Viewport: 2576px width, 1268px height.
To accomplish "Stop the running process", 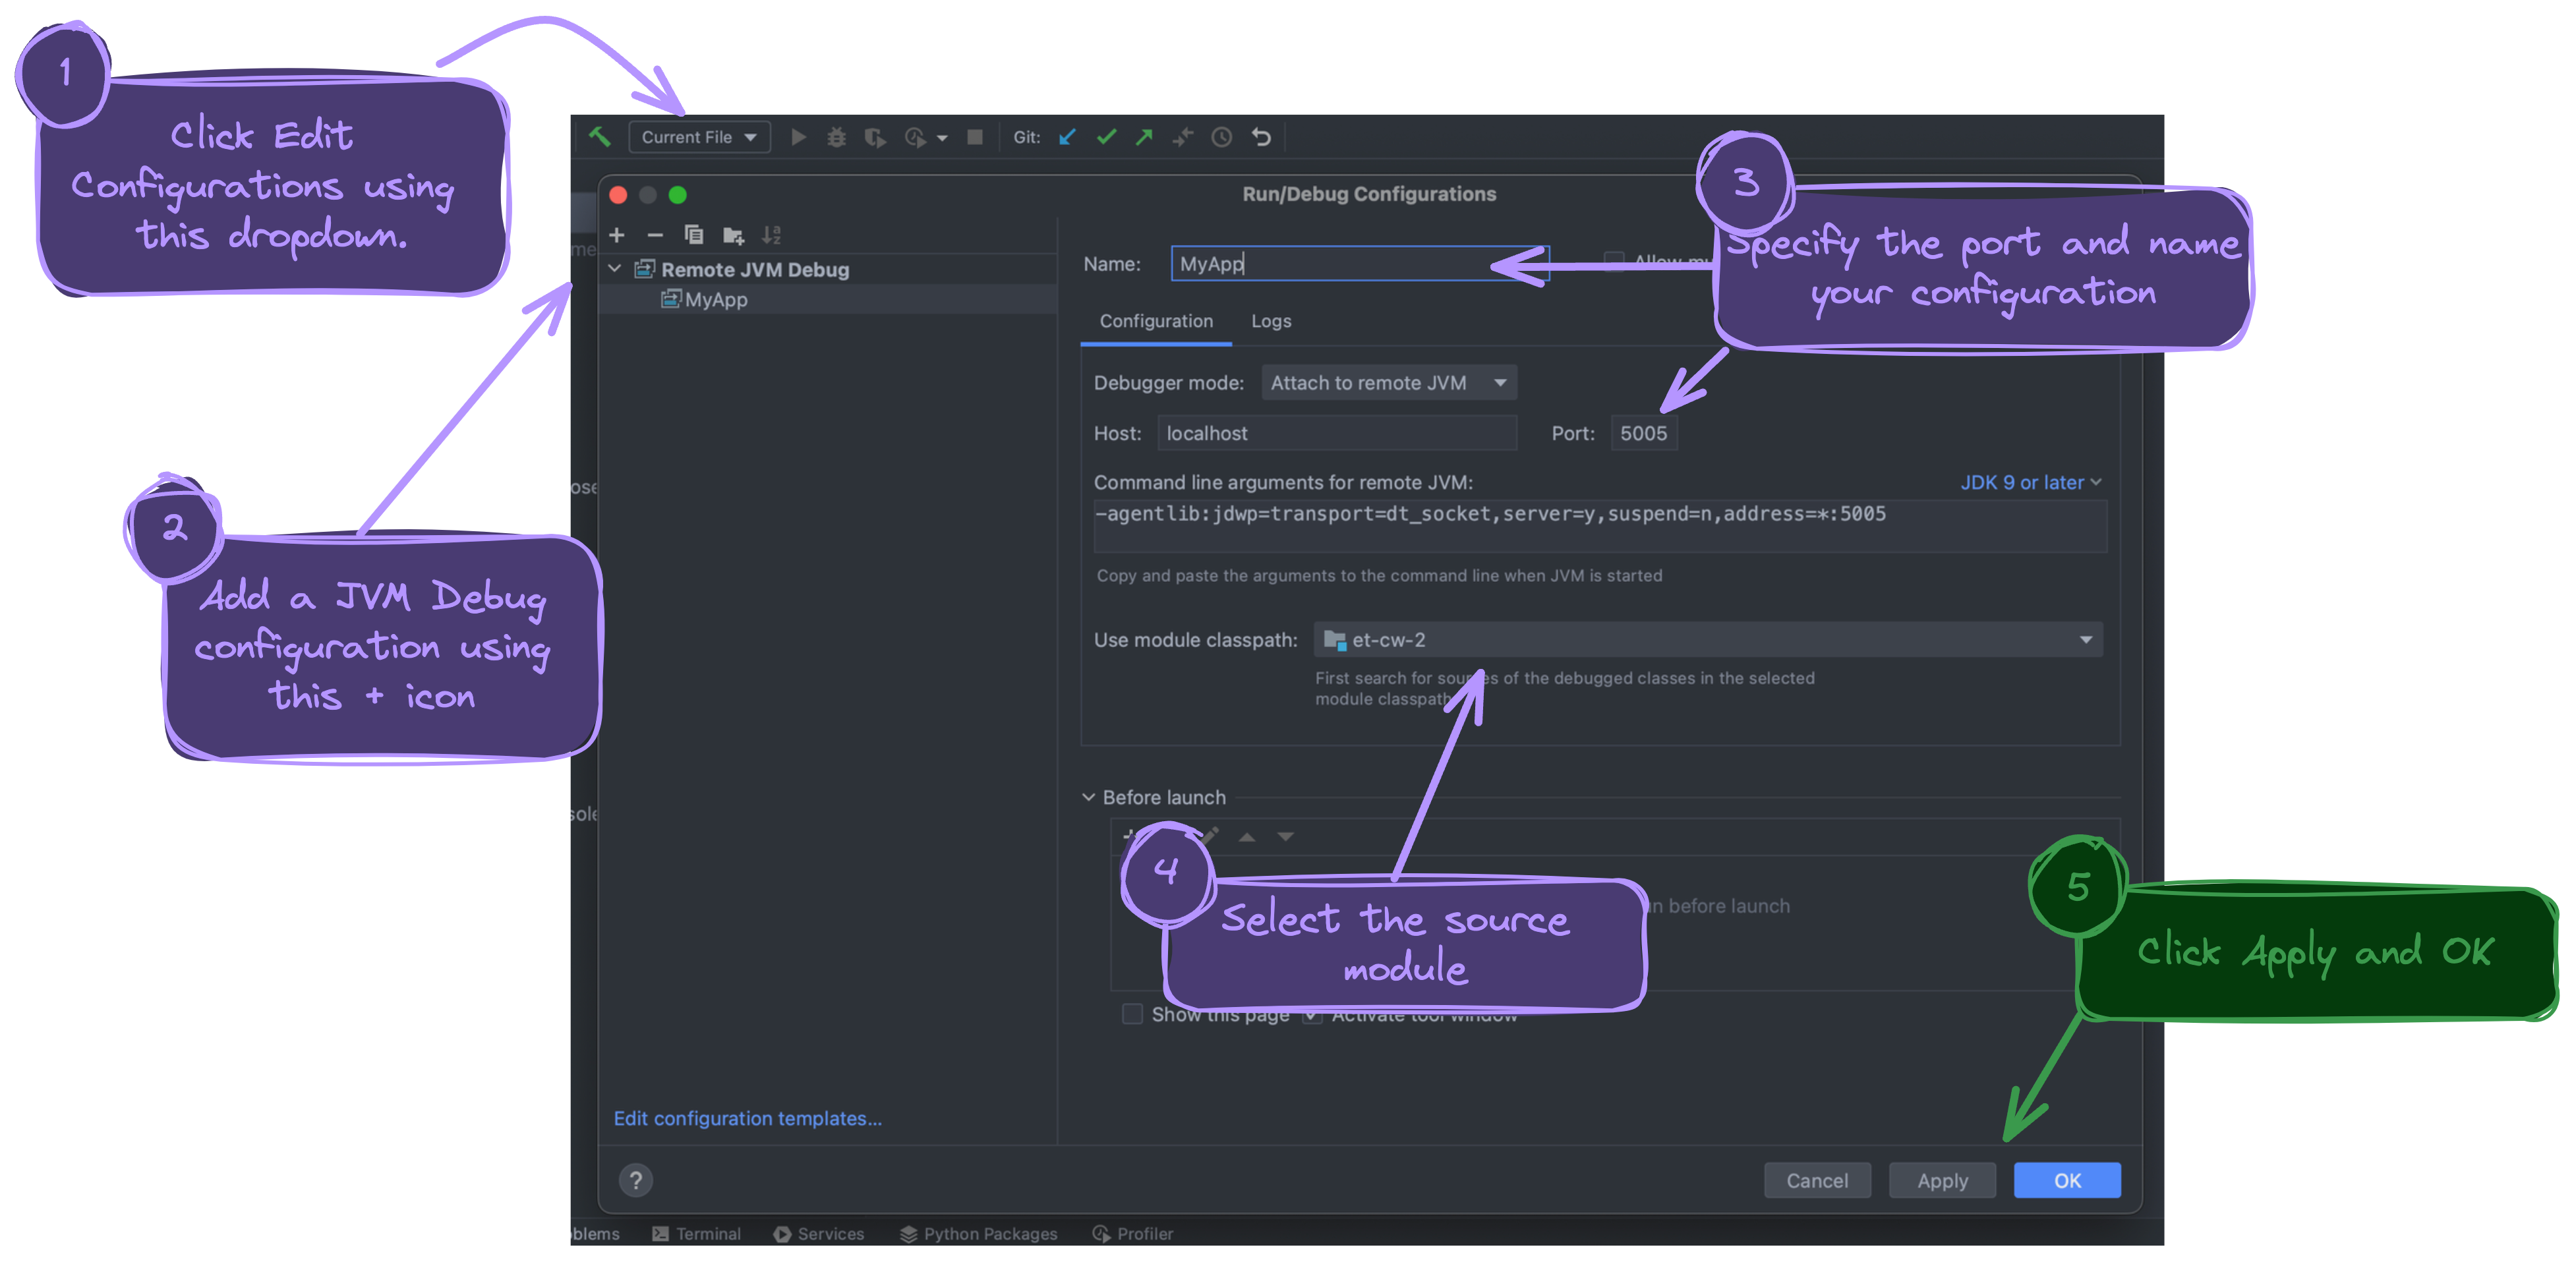I will [x=973, y=137].
